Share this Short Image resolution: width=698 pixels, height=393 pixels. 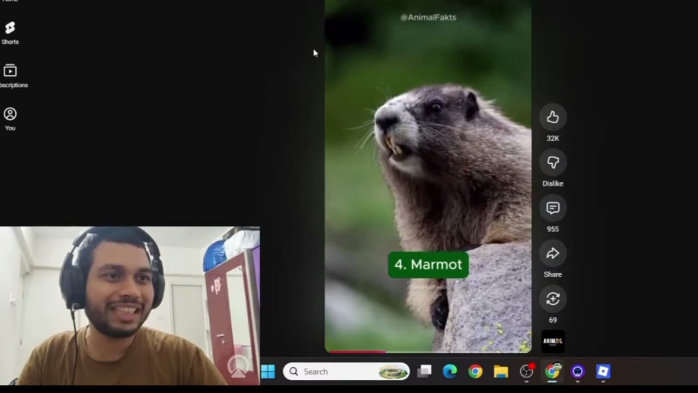552,253
